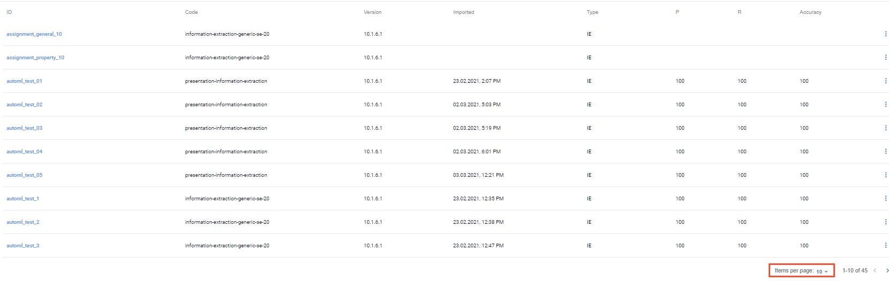The height and width of the screenshot is (281, 889).
Task: Open the automl_test_03 row options menu
Action: 885,128
